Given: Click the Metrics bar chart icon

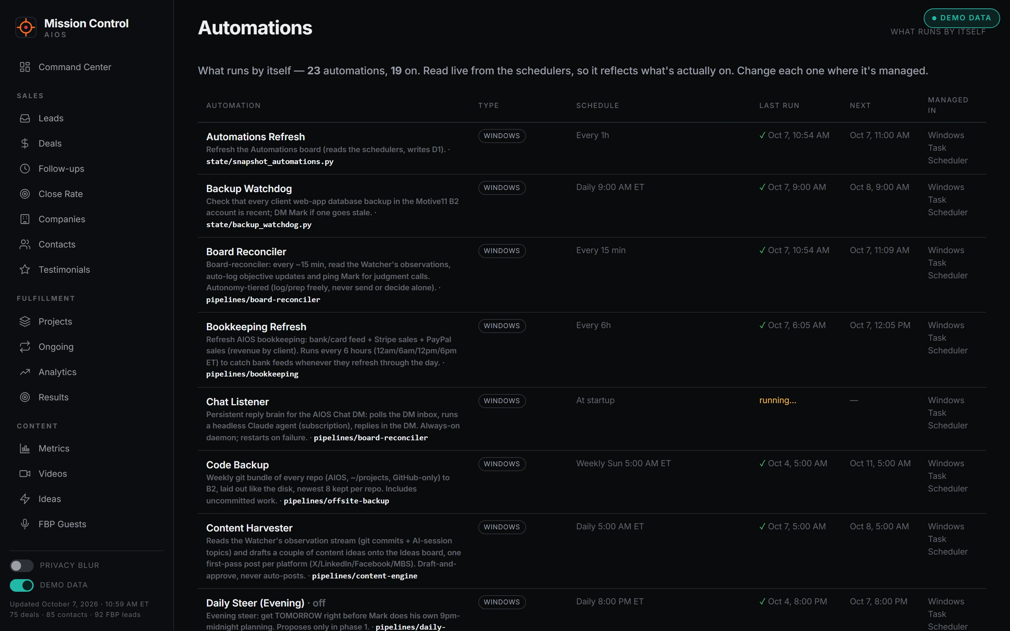Looking at the screenshot, I should [x=25, y=449].
